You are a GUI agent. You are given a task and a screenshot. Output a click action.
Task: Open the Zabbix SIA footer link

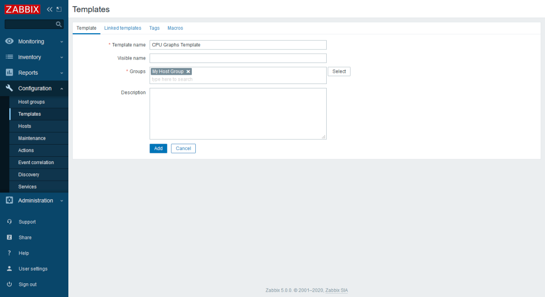click(336, 290)
